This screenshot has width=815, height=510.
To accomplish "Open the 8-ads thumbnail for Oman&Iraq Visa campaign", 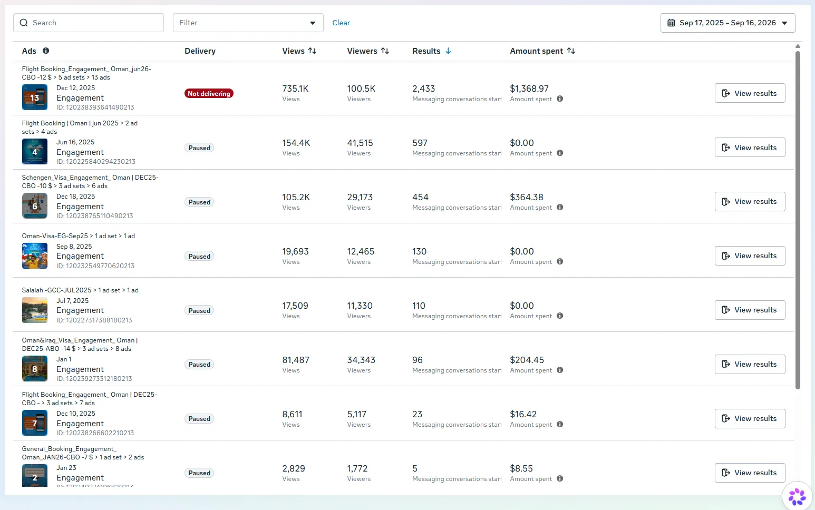I will point(35,369).
